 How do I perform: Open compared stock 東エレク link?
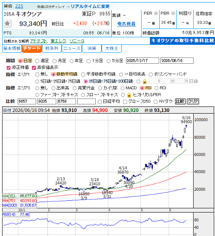[58, 41]
